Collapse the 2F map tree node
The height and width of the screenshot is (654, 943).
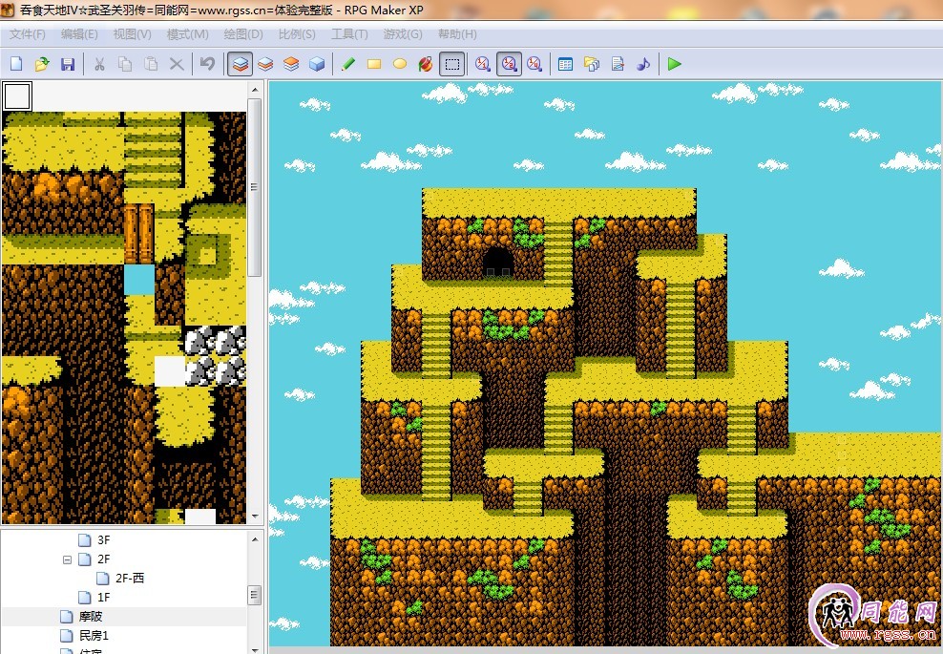[x=68, y=559]
